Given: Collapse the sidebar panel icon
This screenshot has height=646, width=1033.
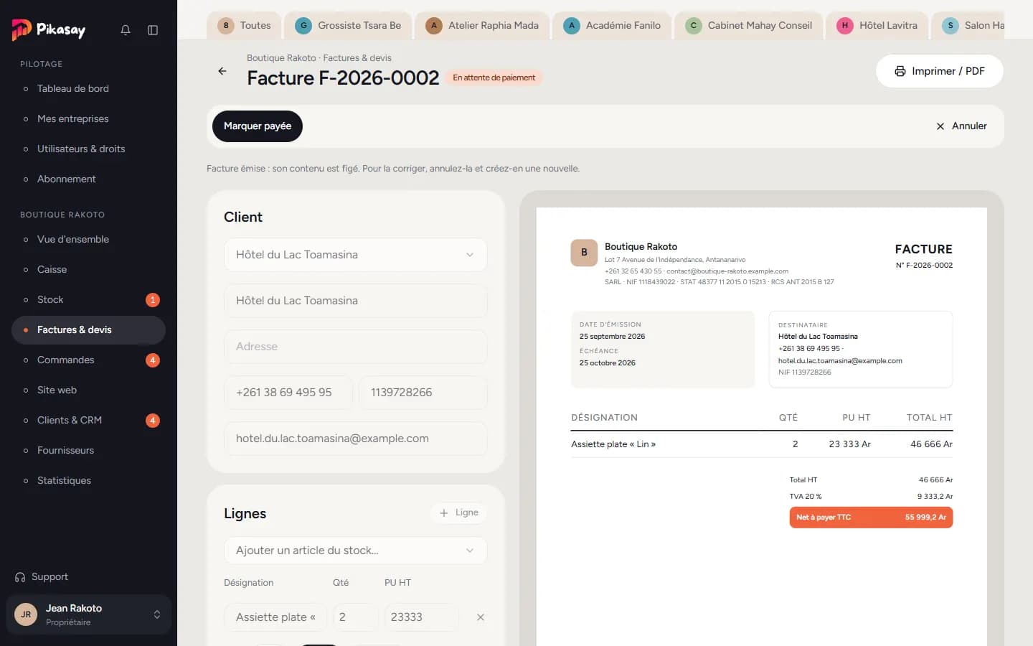Looking at the screenshot, I should (x=153, y=30).
